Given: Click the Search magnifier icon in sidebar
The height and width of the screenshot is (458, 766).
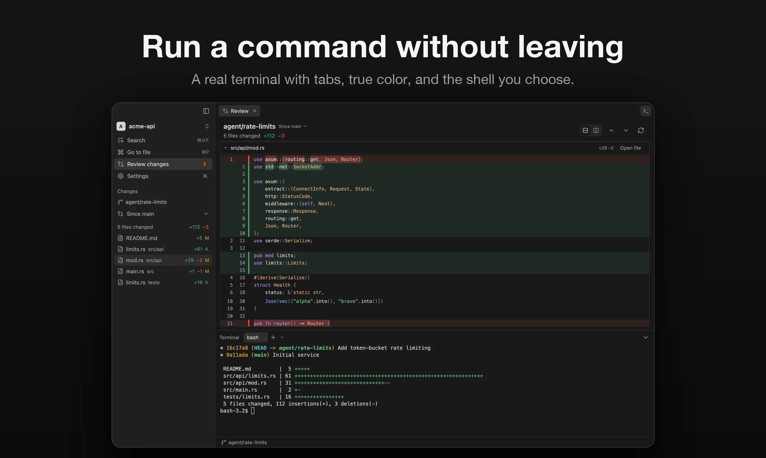Looking at the screenshot, I should 120,140.
